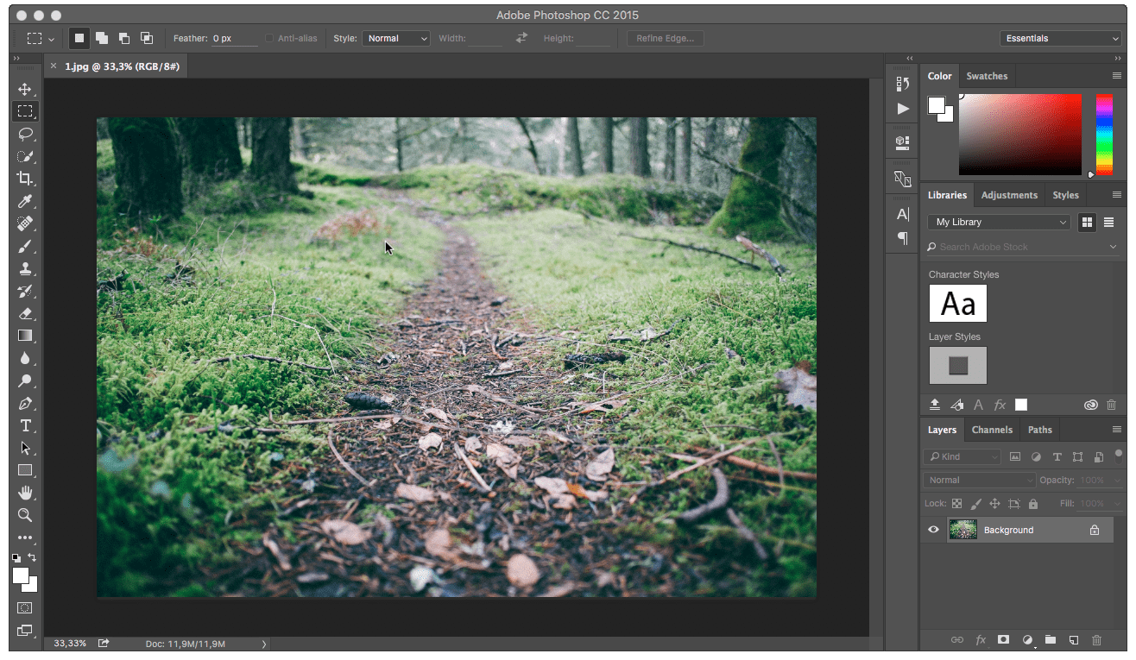Click the Refine Edge button

[x=665, y=38]
